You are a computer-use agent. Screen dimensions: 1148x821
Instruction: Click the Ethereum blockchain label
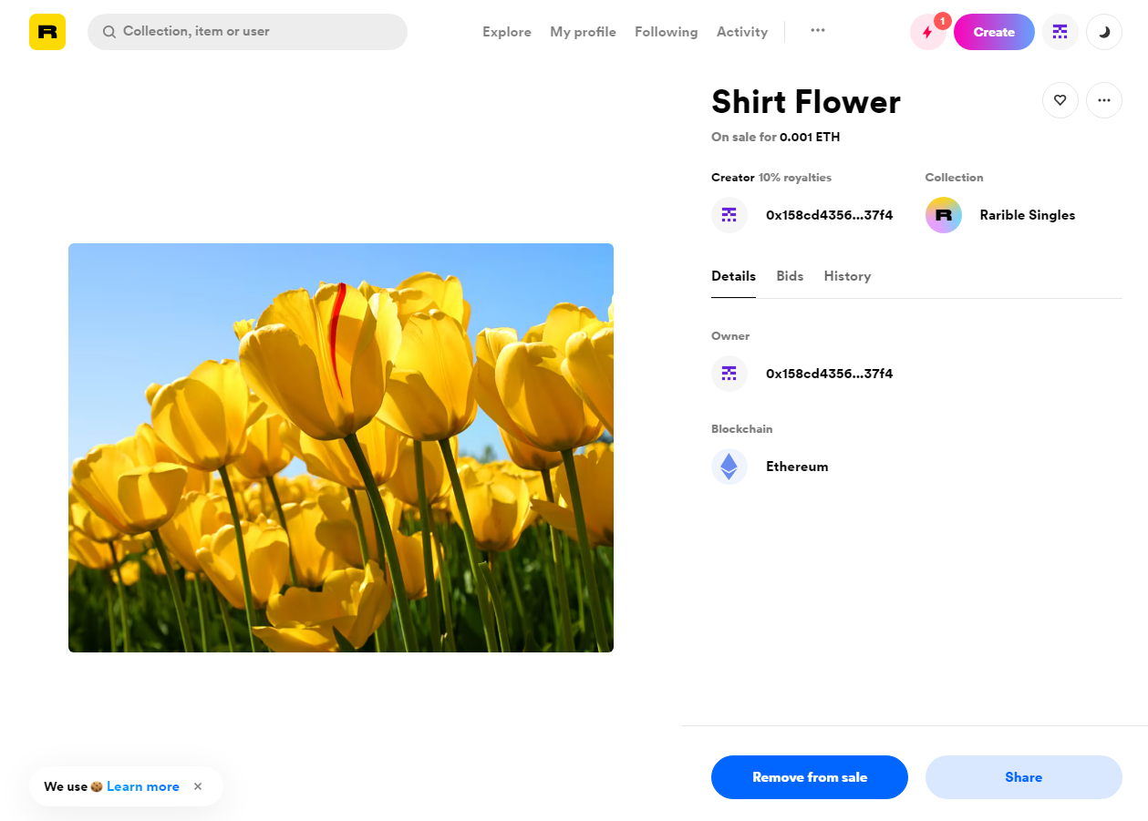tap(797, 467)
